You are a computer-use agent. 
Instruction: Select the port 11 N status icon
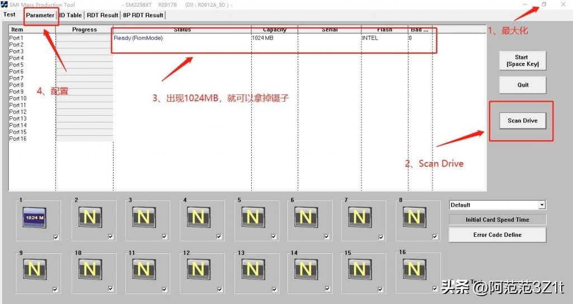point(144,269)
